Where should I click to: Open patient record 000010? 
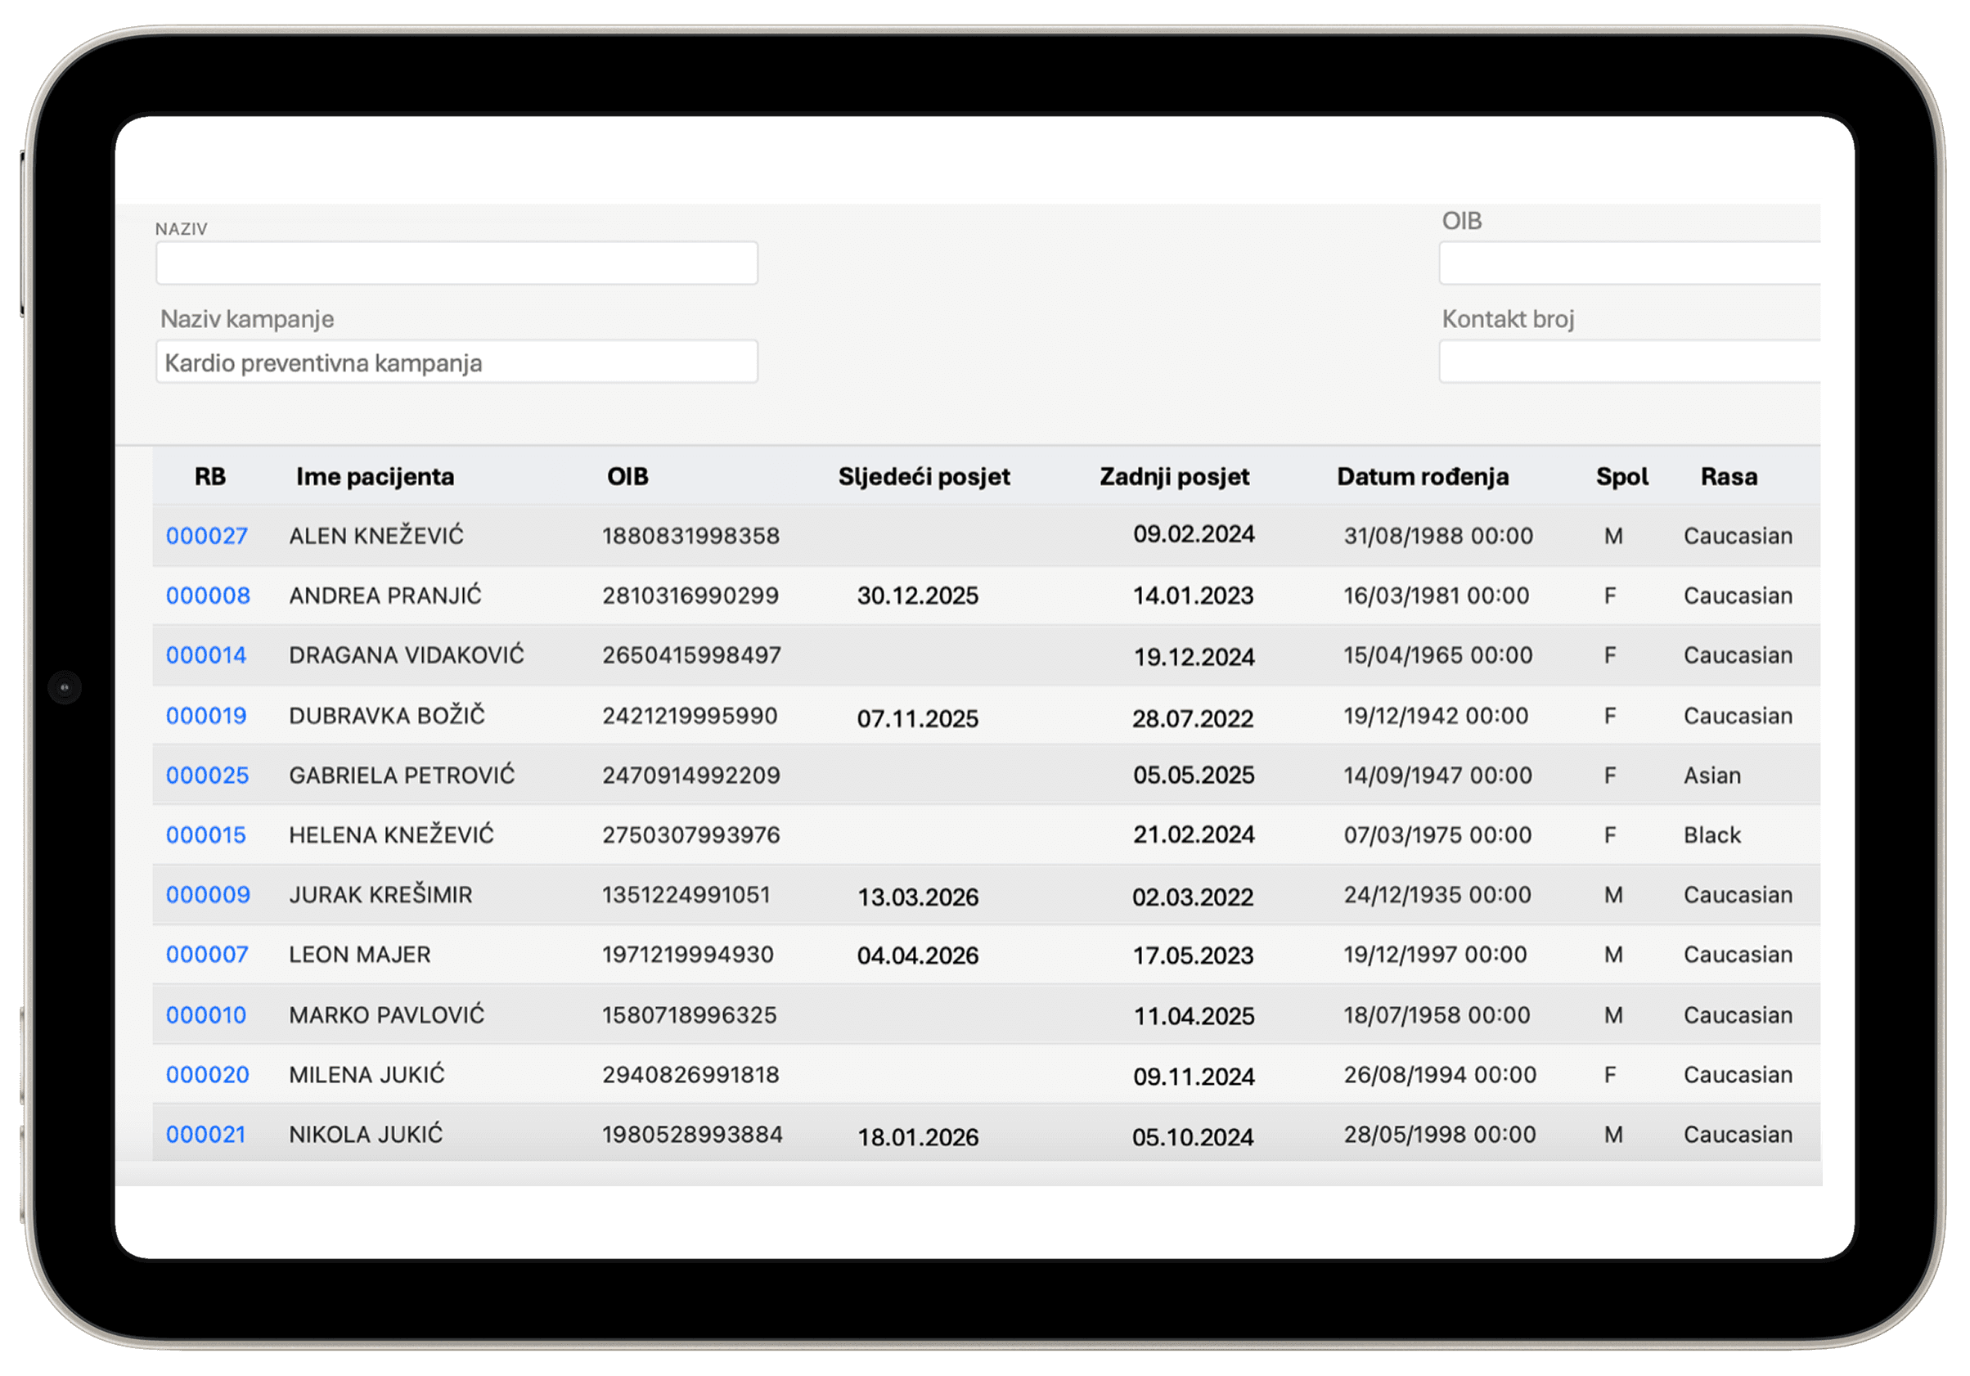206,1015
